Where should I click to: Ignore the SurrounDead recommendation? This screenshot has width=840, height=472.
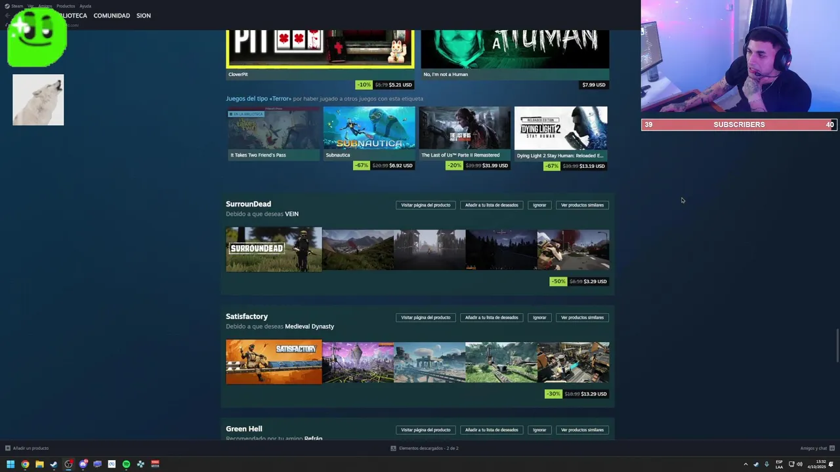point(539,205)
